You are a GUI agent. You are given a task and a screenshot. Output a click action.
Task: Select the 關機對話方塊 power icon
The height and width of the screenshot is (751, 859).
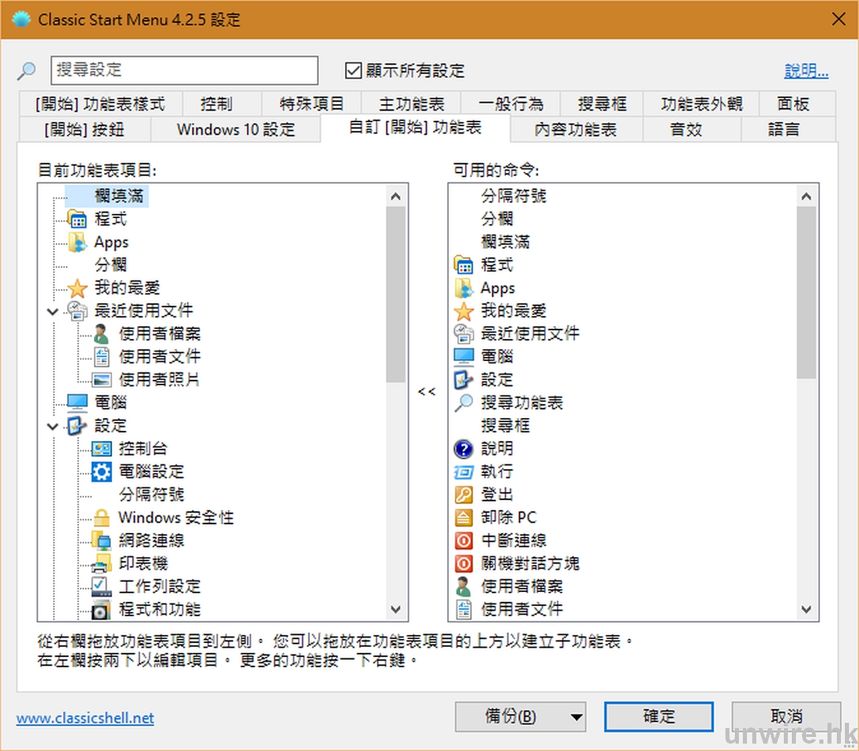click(464, 563)
